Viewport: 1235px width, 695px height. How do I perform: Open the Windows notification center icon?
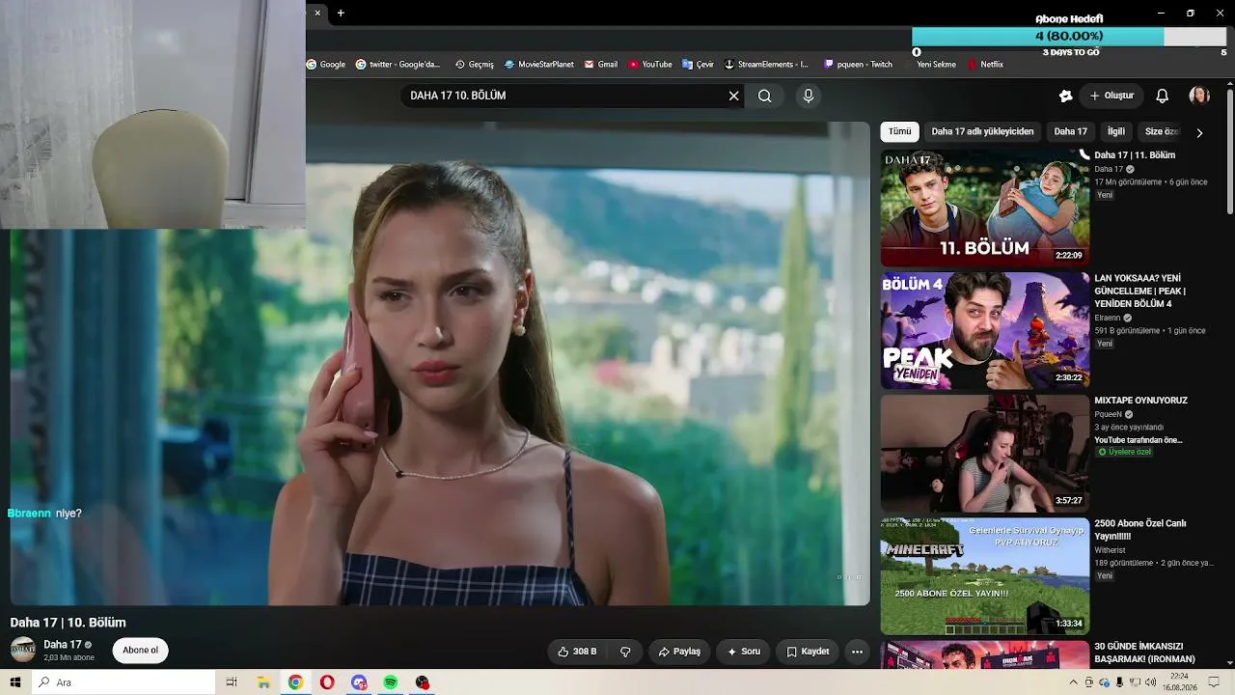1214,682
